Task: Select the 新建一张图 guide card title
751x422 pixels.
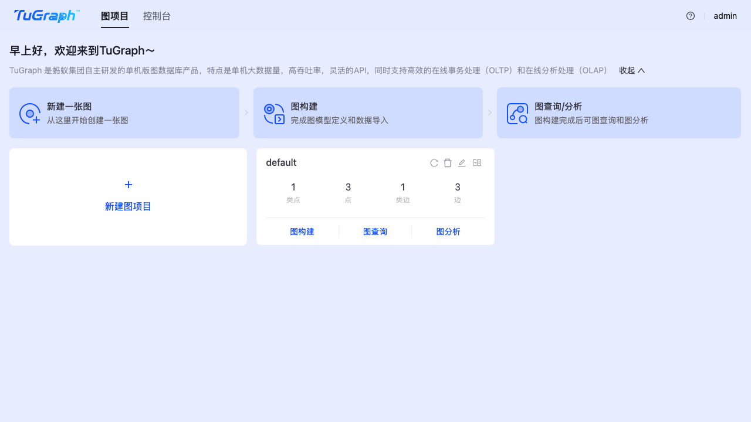Action: point(69,107)
